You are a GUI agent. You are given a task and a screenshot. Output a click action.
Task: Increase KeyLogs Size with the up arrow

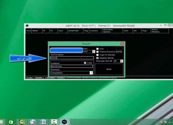(x=122, y=60)
